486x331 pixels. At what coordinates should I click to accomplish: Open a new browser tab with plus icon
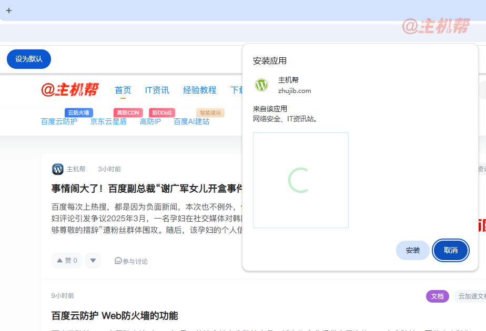(x=9, y=11)
